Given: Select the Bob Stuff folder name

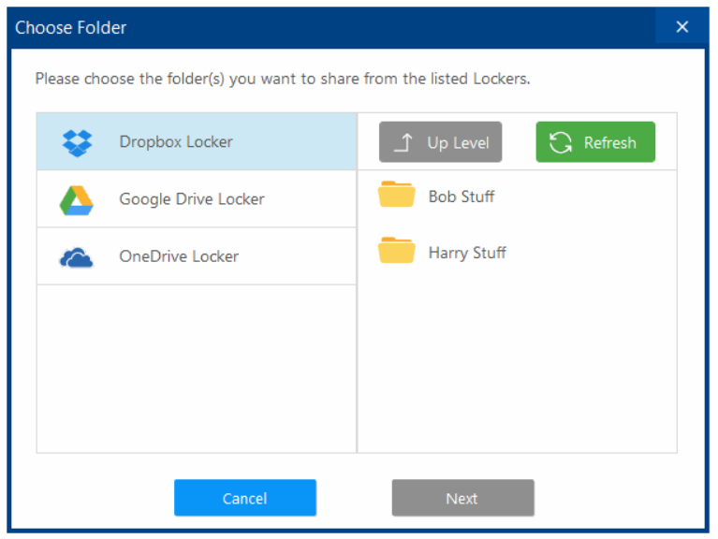Looking at the screenshot, I should (x=461, y=197).
